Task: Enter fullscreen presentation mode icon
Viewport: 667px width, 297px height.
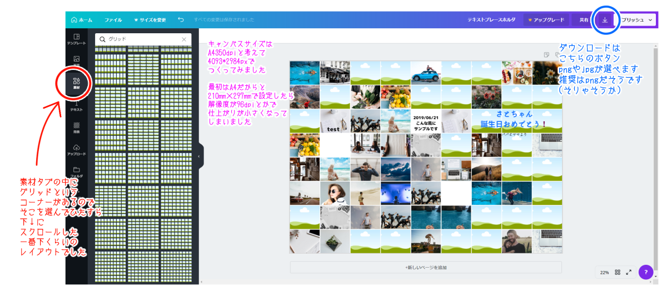Action: pos(629,272)
